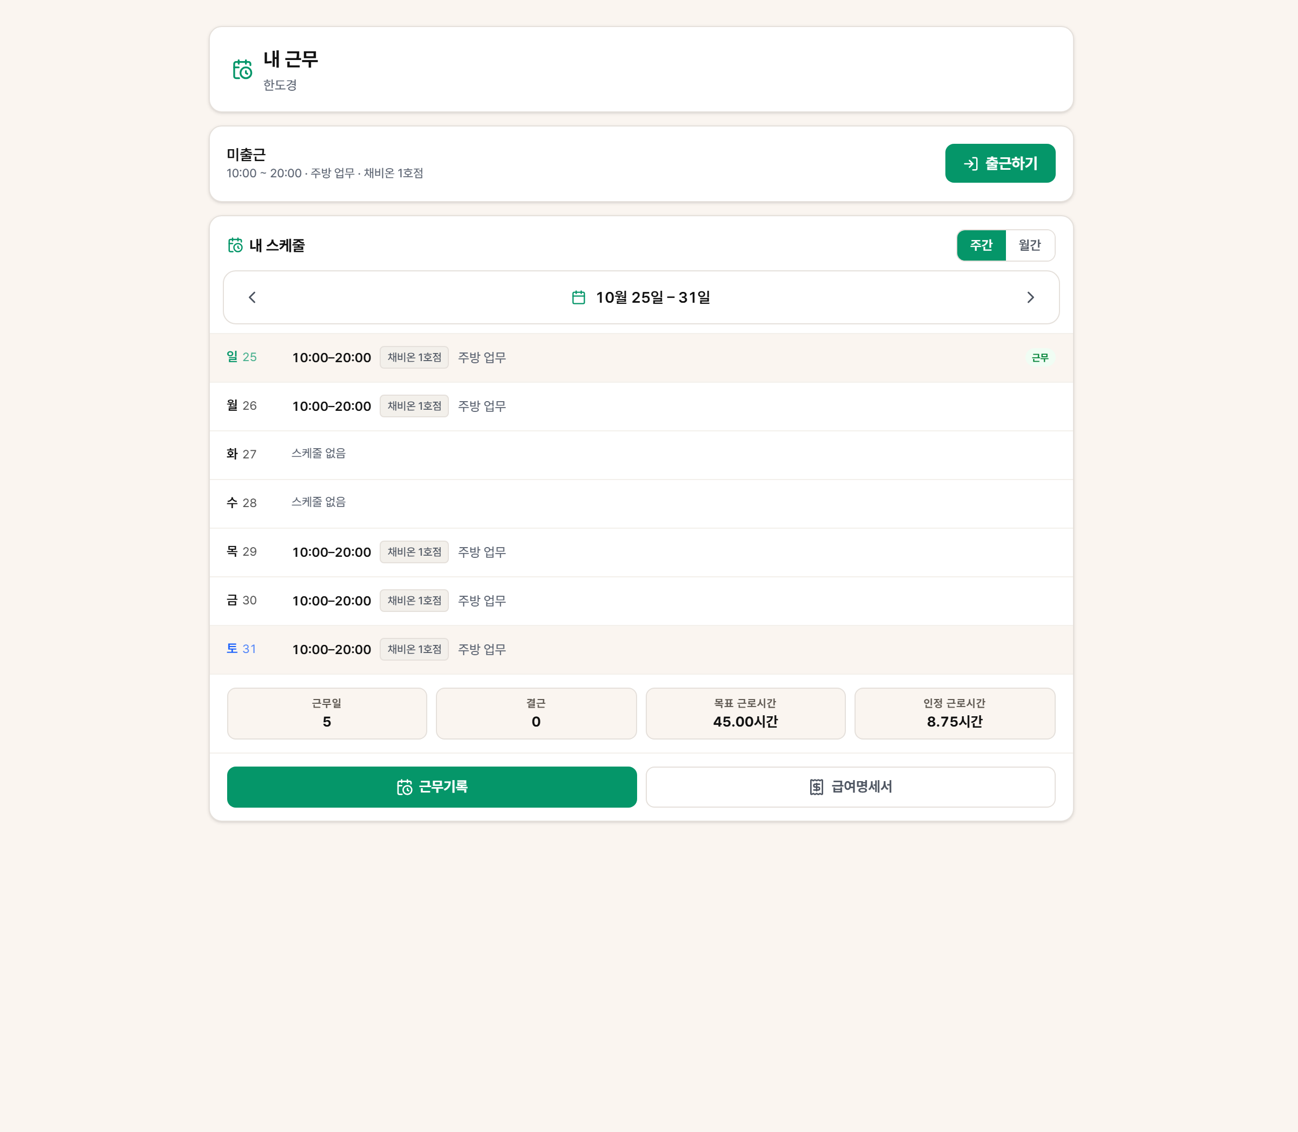The image size is (1298, 1132).
Task: Select the 수 28 row with no schedule
Action: [x=641, y=503]
